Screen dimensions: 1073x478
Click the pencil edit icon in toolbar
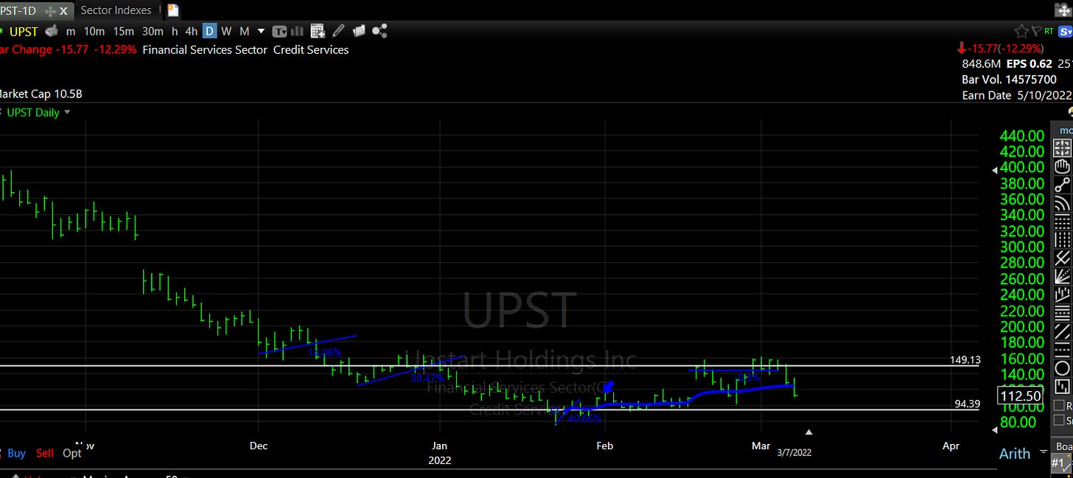click(x=338, y=31)
